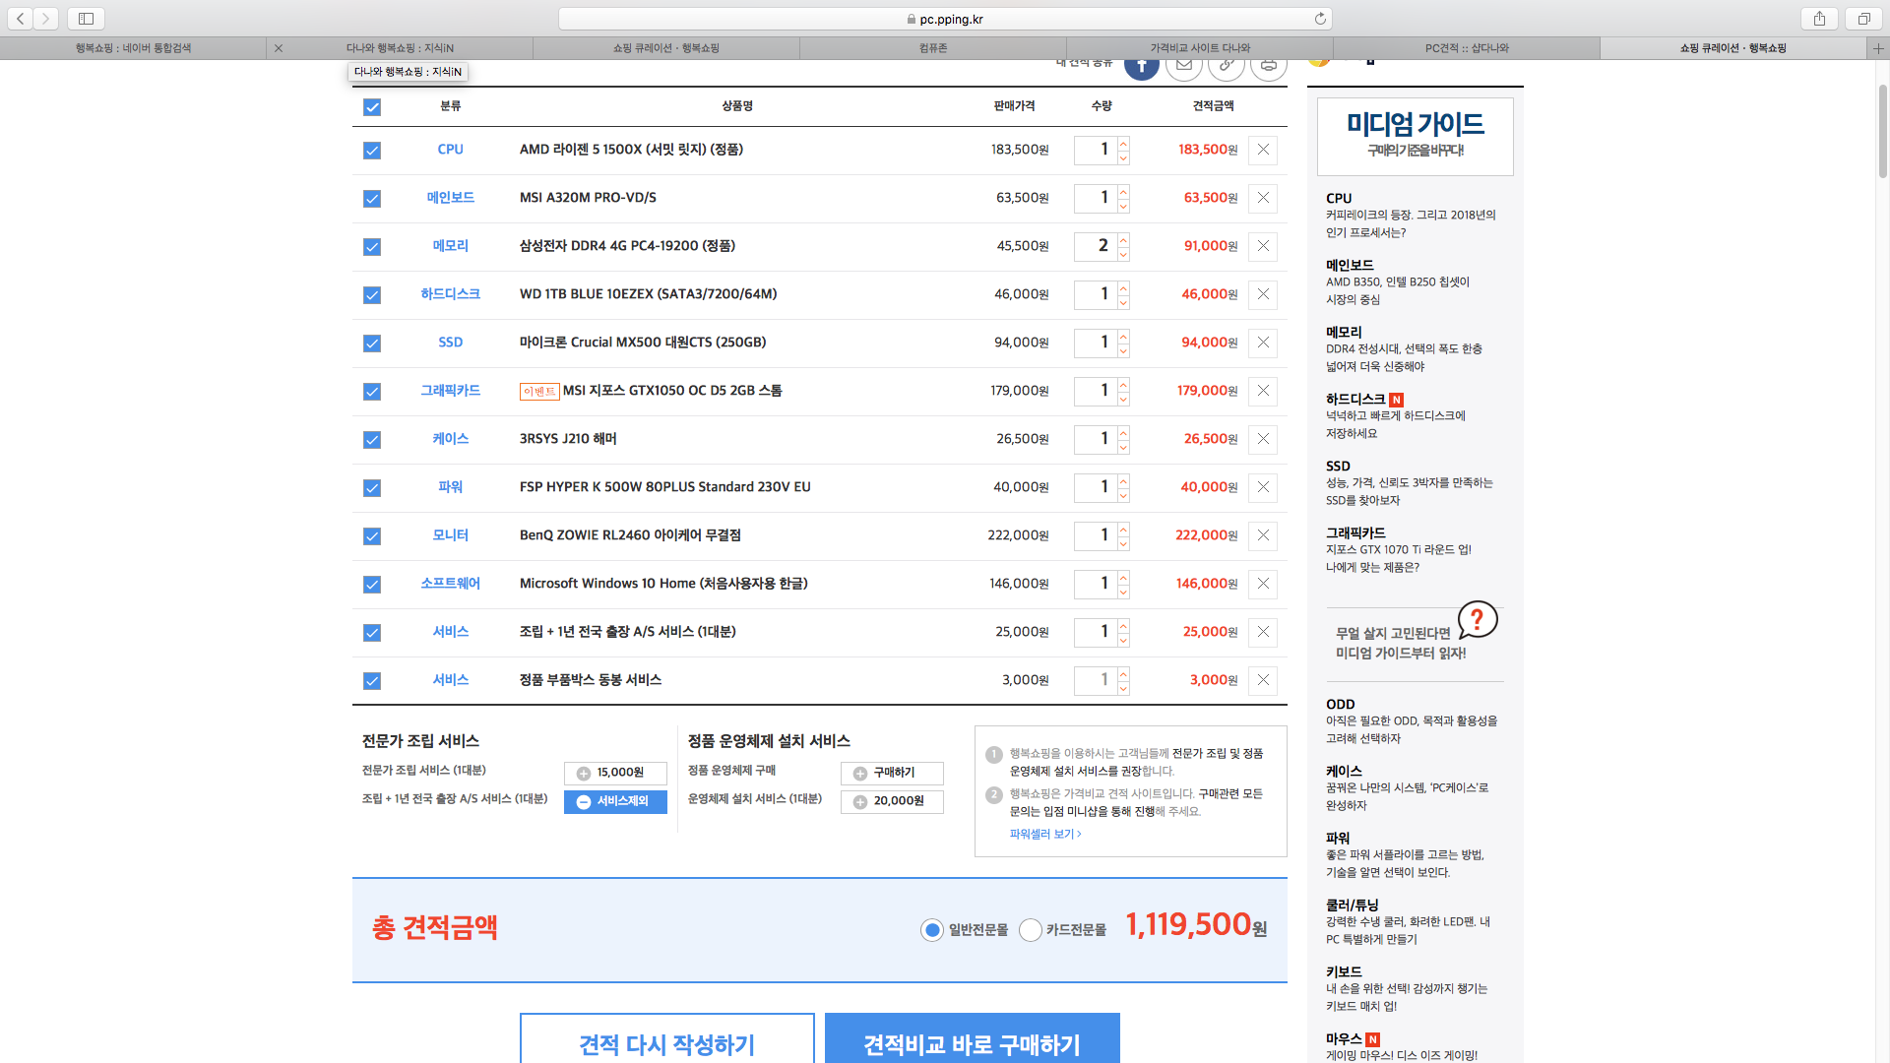1890x1063 pixels.
Task: Increase the 파워 row quantity with the up arrow
Action: point(1123,481)
